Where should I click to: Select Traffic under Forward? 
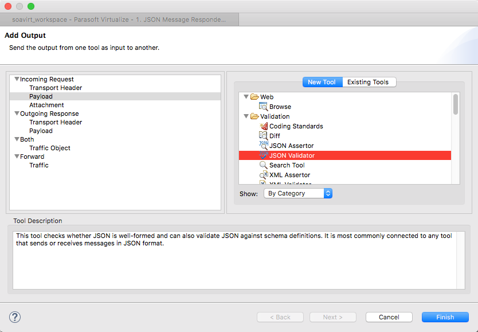(39, 165)
